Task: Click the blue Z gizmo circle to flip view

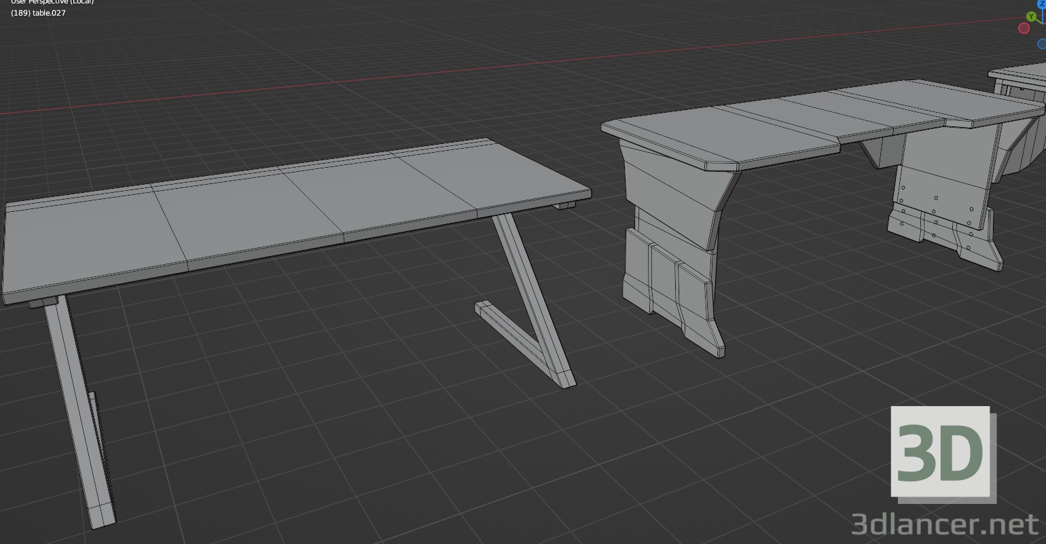Action: tap(1041, 3)
